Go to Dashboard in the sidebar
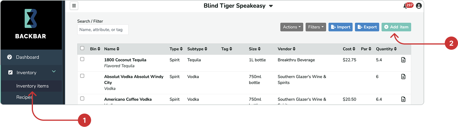This screenshot has height=127, width=458. 27,57
